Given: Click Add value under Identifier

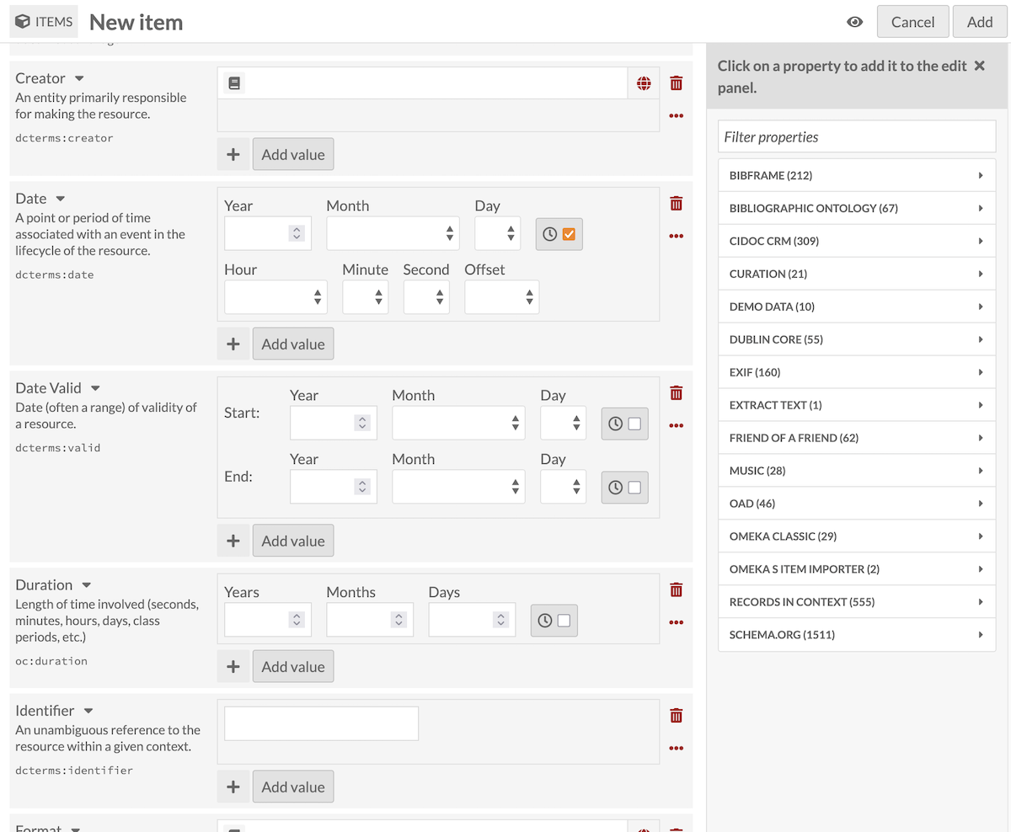Looking at the screenshot, I should coord(293,787).
